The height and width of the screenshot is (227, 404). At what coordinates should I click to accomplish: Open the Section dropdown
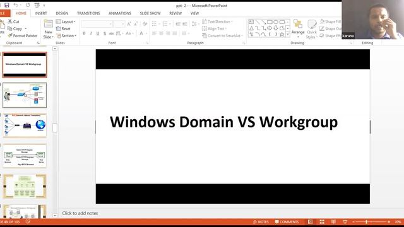click(66, 36)
